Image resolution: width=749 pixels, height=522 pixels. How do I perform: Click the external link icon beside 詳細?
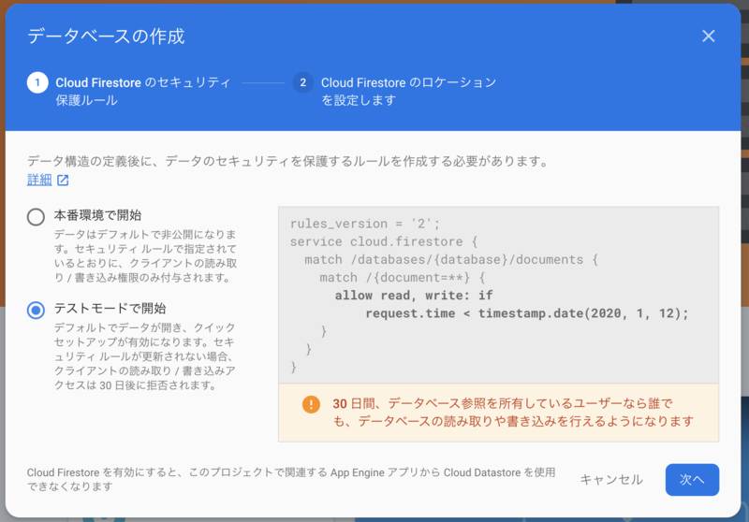(x=63, y=181)
